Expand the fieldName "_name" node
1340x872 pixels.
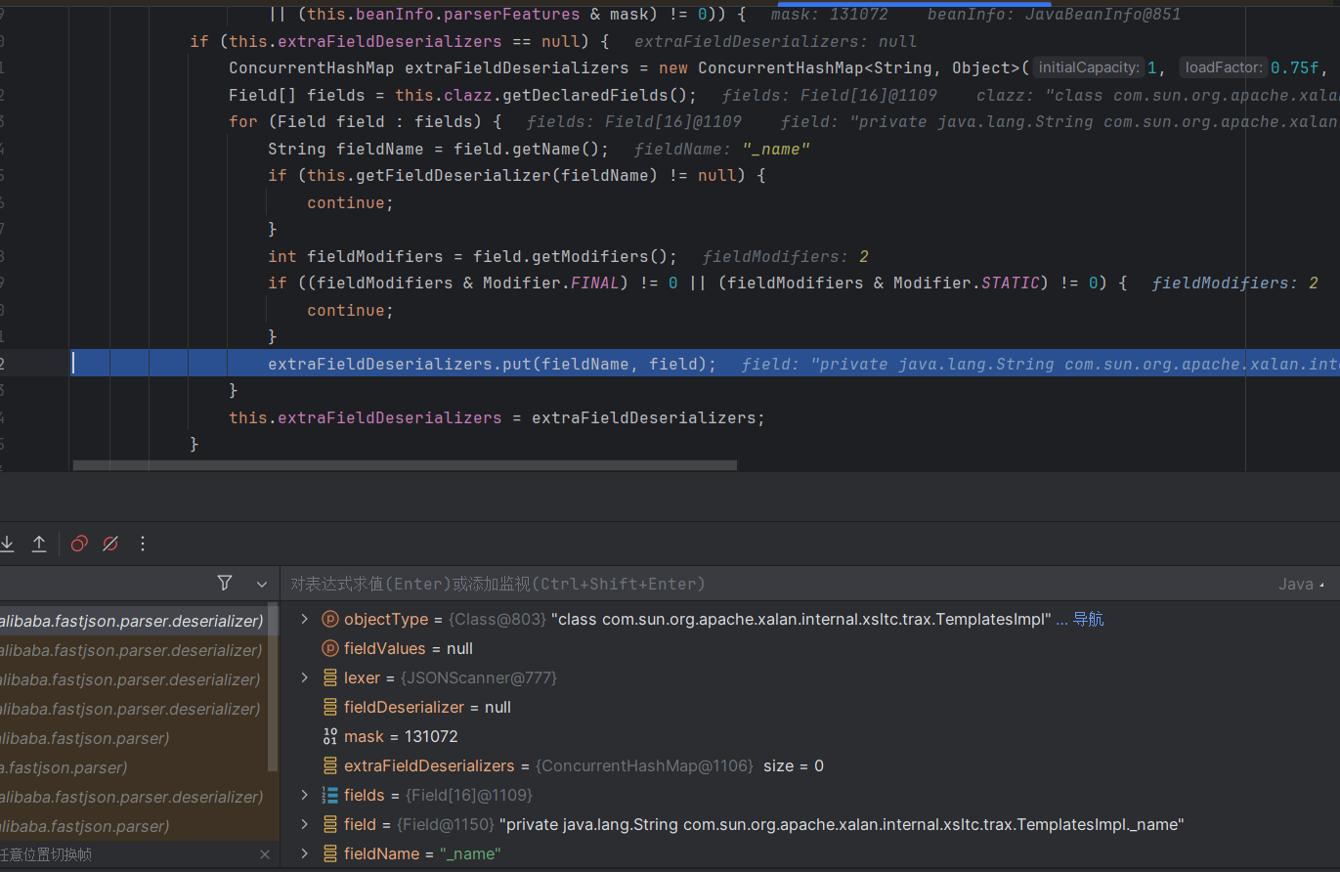pos(304,853)
